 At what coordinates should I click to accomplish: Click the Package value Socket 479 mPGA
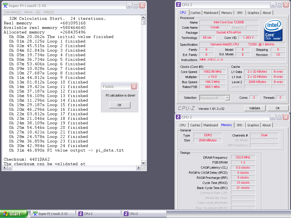click(x=229, y=32)
